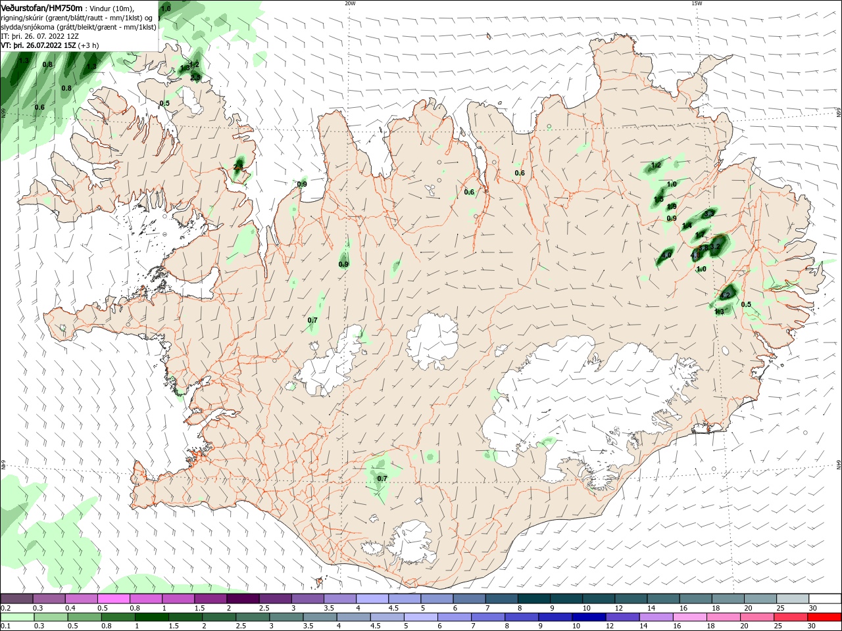Select the initial time line 'IT: þri. 26. 07. 2022 12Z'
The width and height of the screenshot is (842, 631).
pyautogui.click(x=40, y=36)
